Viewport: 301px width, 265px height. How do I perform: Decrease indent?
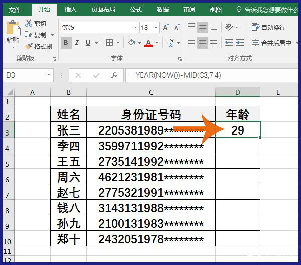coord(229,43)
